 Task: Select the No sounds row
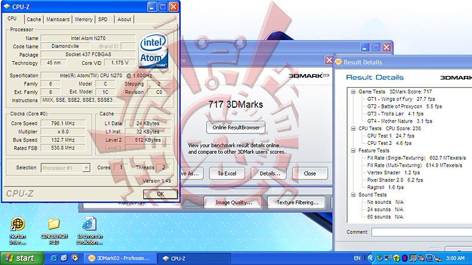[385, 202]
